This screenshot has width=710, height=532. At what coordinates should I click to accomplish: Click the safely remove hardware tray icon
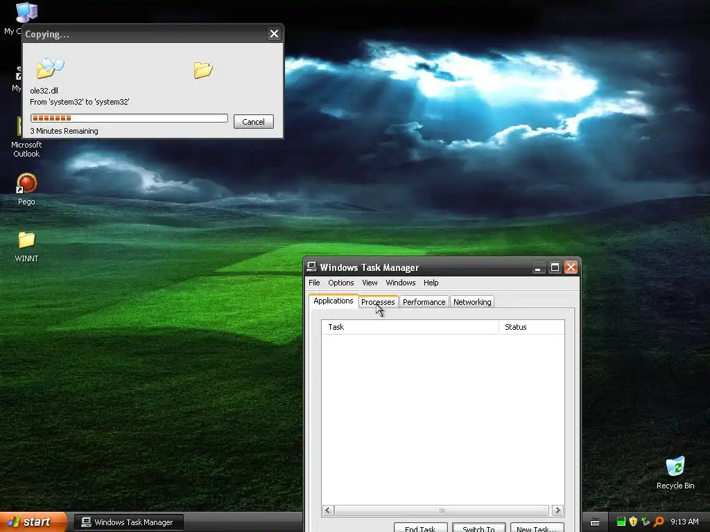(646, 522)
